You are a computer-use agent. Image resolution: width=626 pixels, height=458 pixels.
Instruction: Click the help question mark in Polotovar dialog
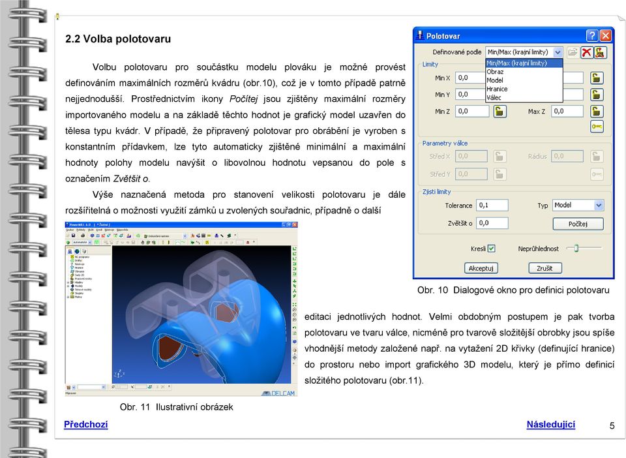pyautogui.click(x=592, y=35)
